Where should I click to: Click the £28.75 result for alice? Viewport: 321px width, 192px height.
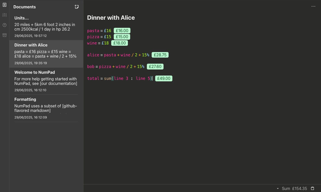click(160, 55)
